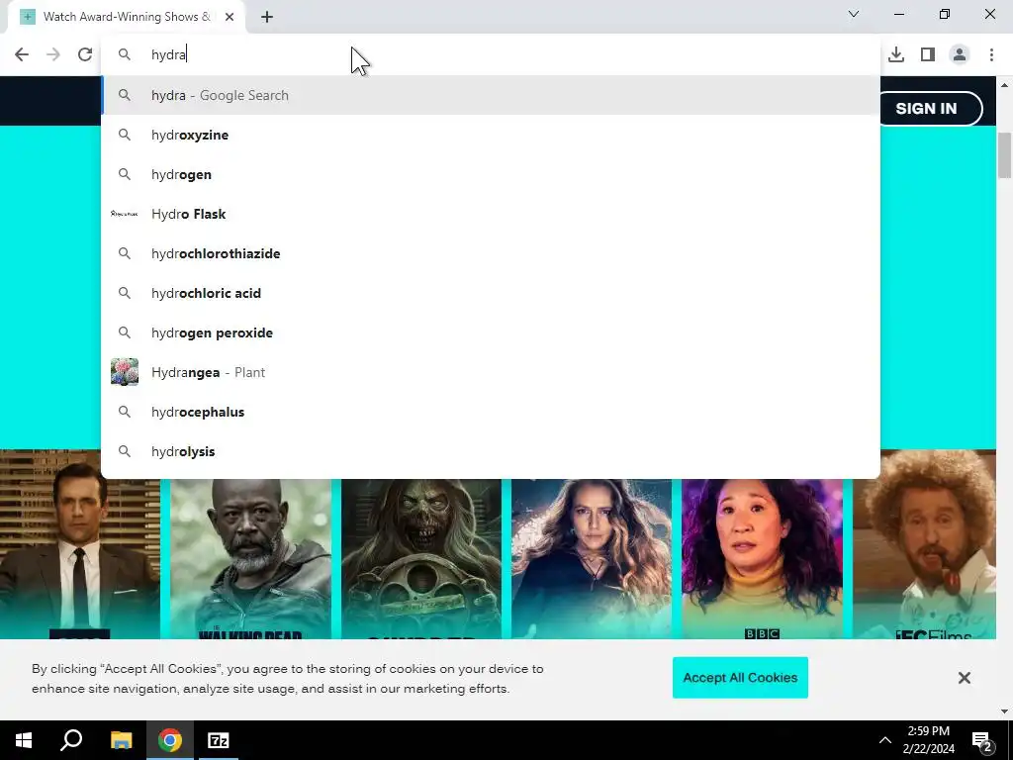The height and width of the screenshot is (760, 1013).
Task: Click the browser forward arrow
Action: (53, 55)
